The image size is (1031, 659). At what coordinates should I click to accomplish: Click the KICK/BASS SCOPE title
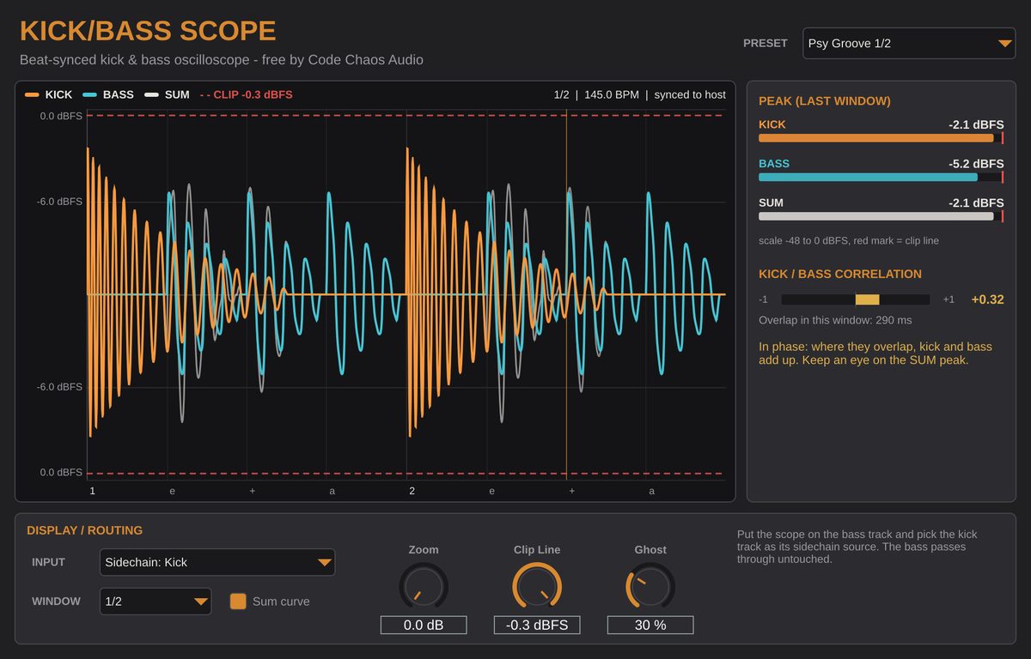[148, 31]
